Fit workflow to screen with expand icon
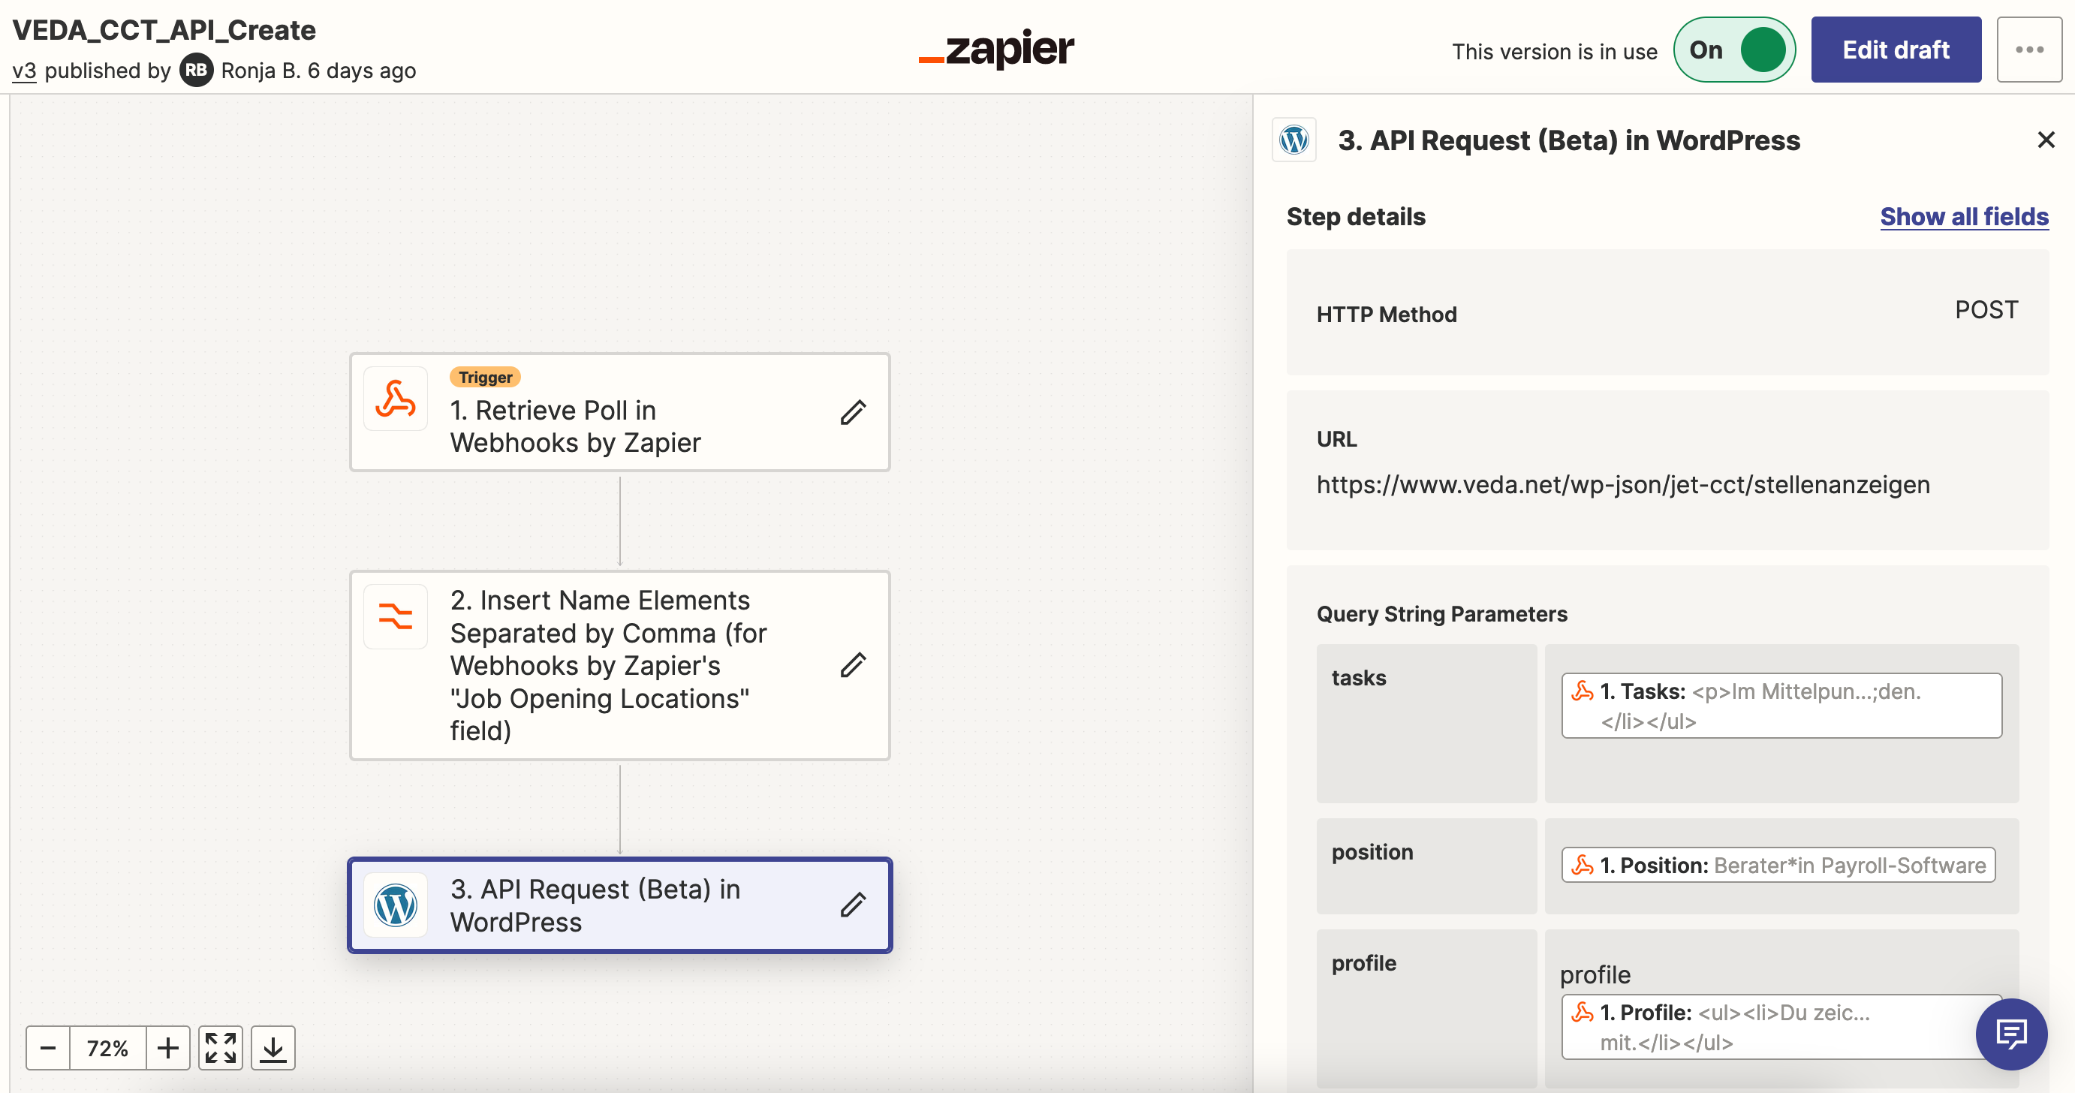The height and width of the screenshot is (1093, 2075). click(x=221, y=1048)
